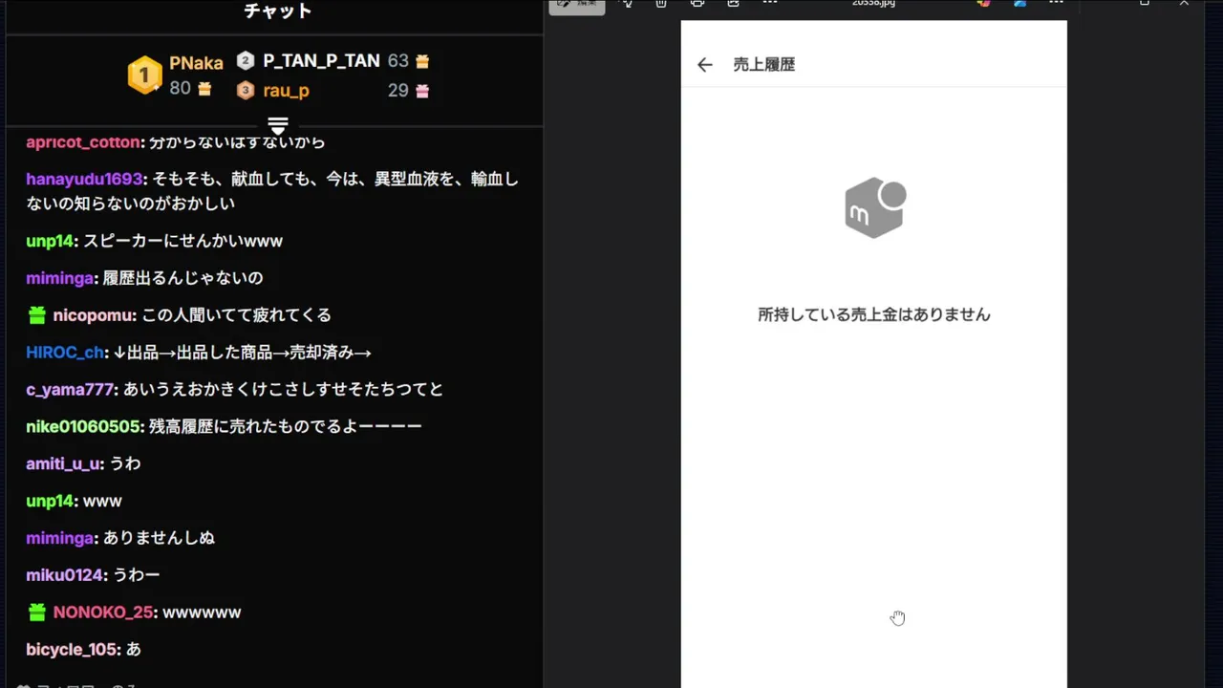Click username c_yama777 in chat
Viewport: 1223px width, 688px height.
(x=72, y=390)
